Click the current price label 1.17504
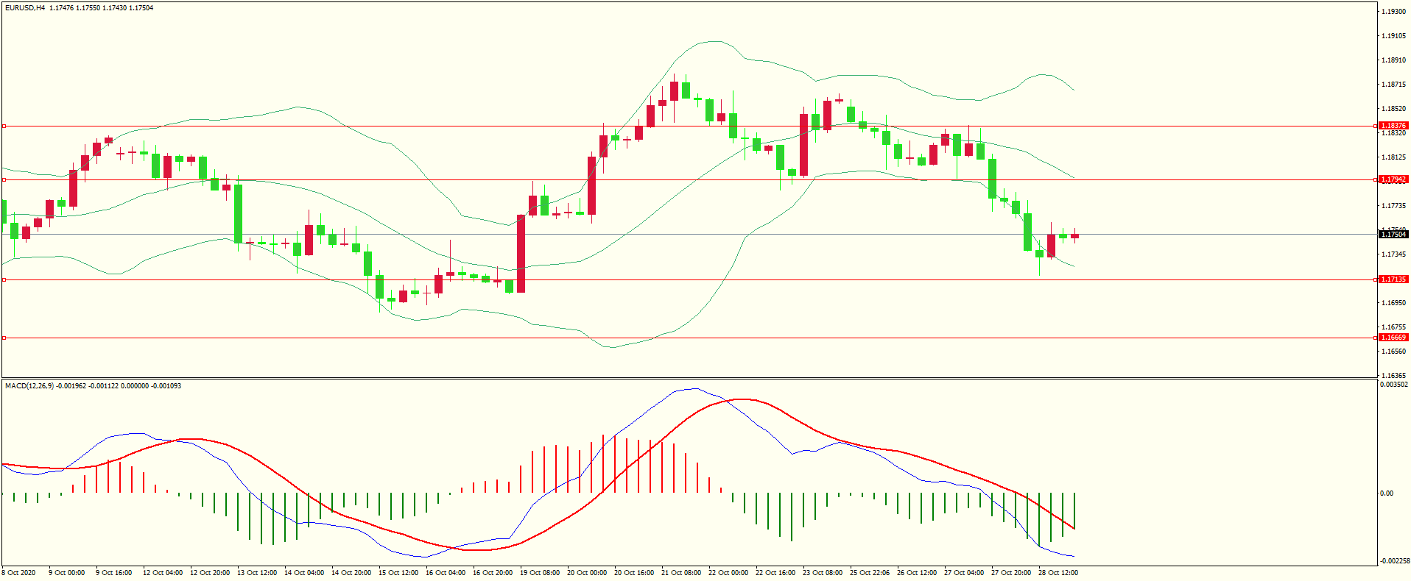Viewport: 1411px width, 581px height. tap(1393, 235)
